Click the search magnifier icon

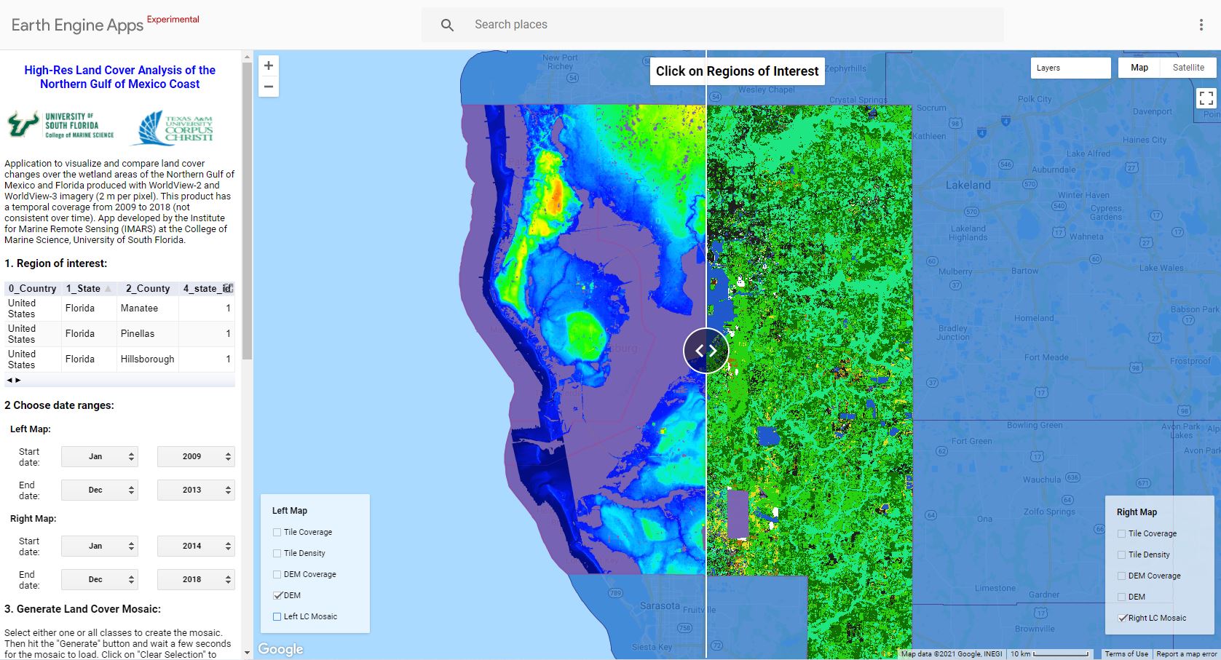(447, 25)
